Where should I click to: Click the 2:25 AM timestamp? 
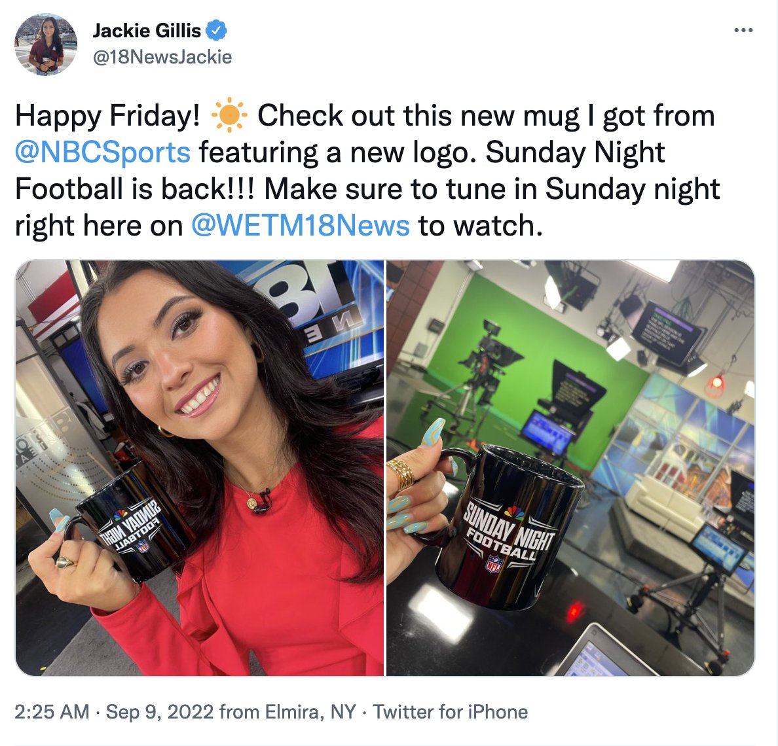(52, 712)
